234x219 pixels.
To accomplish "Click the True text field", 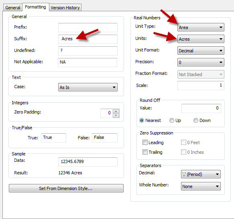I will pyautogui.click(x=53, y=138).
